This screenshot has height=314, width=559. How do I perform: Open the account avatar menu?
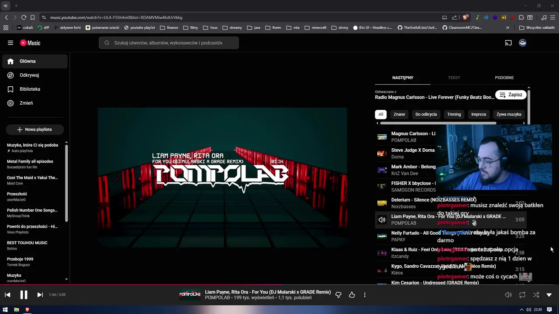coord(523,43)
